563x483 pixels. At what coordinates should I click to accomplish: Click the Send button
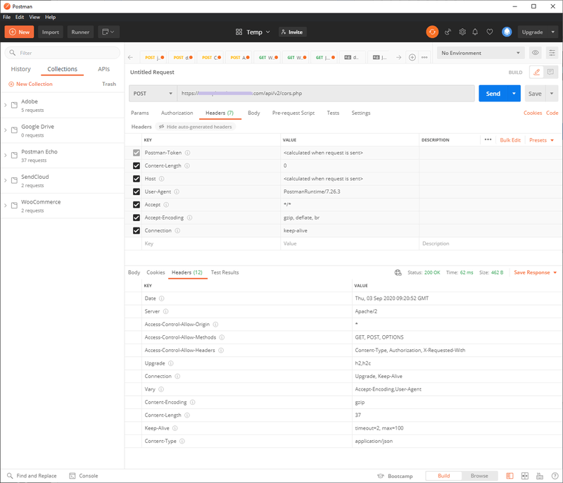[x=493, y=94]
